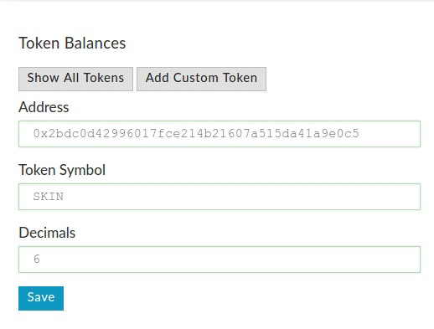Submit the form with blue Save button
This screenshot has width=434, height=329.
click(x=41, y=298)
